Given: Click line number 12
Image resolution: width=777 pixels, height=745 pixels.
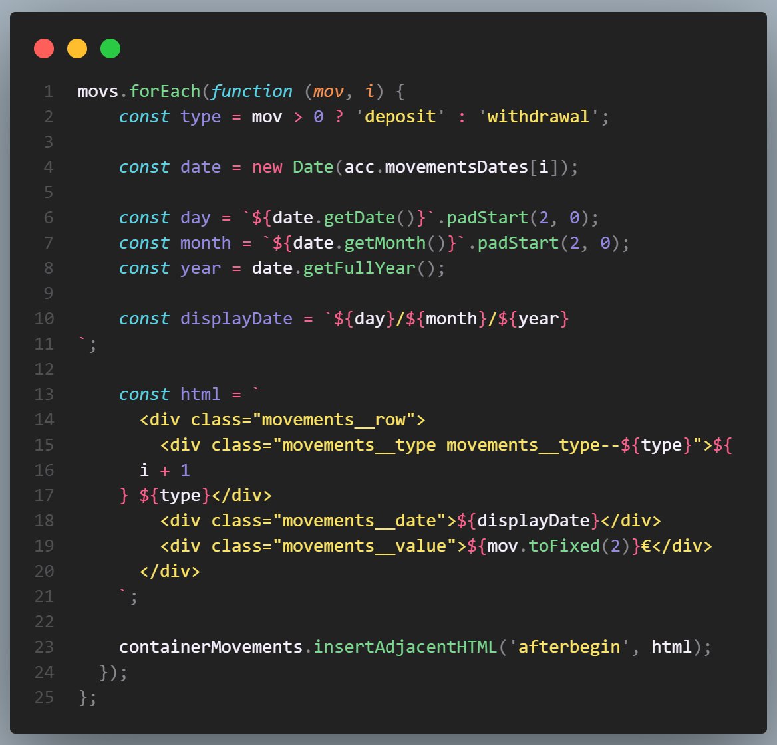Looking at the screenshot, I should 44,370.
